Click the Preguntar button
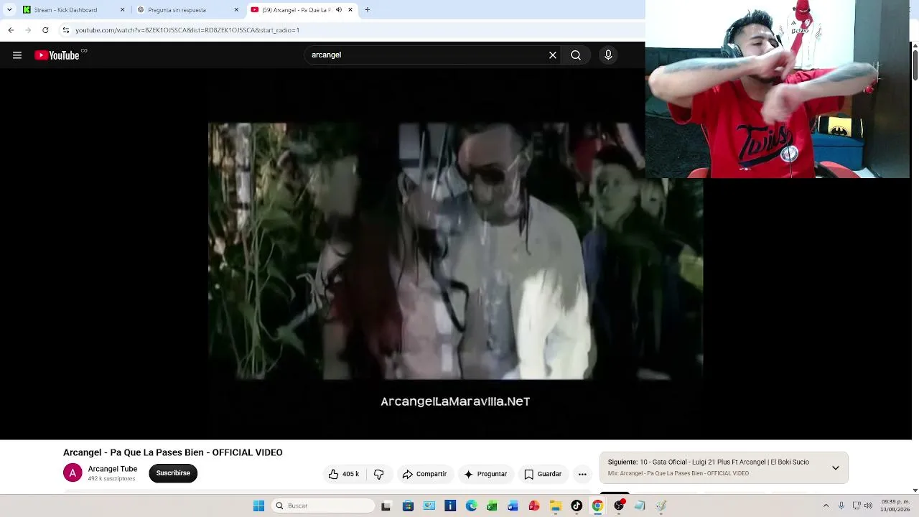Viewport: 919px width, 517px height. [485, 474]
